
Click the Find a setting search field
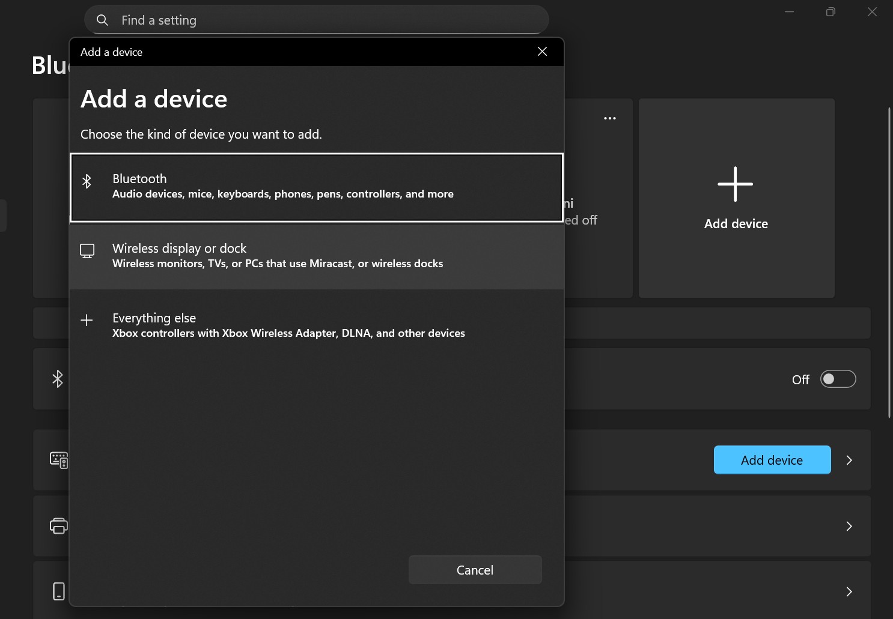[x=317, y=20]
